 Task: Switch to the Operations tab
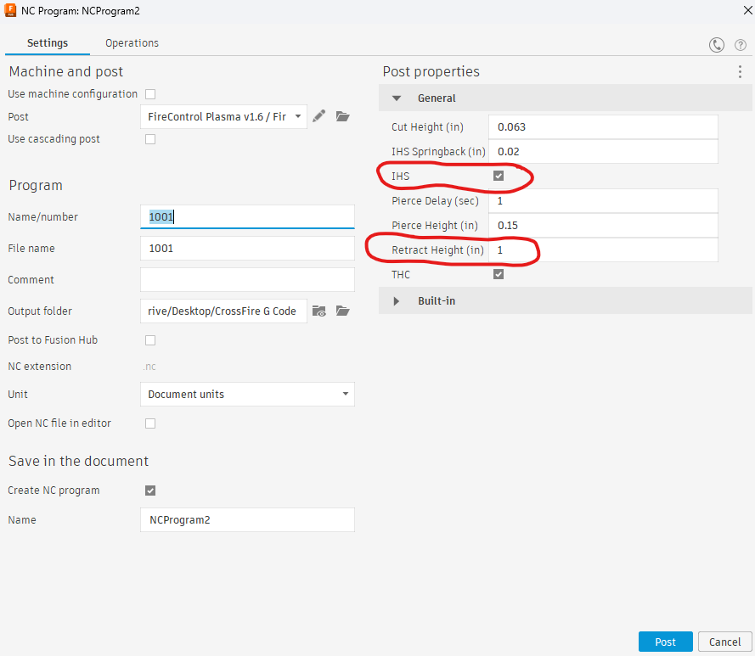coord(132,43)
